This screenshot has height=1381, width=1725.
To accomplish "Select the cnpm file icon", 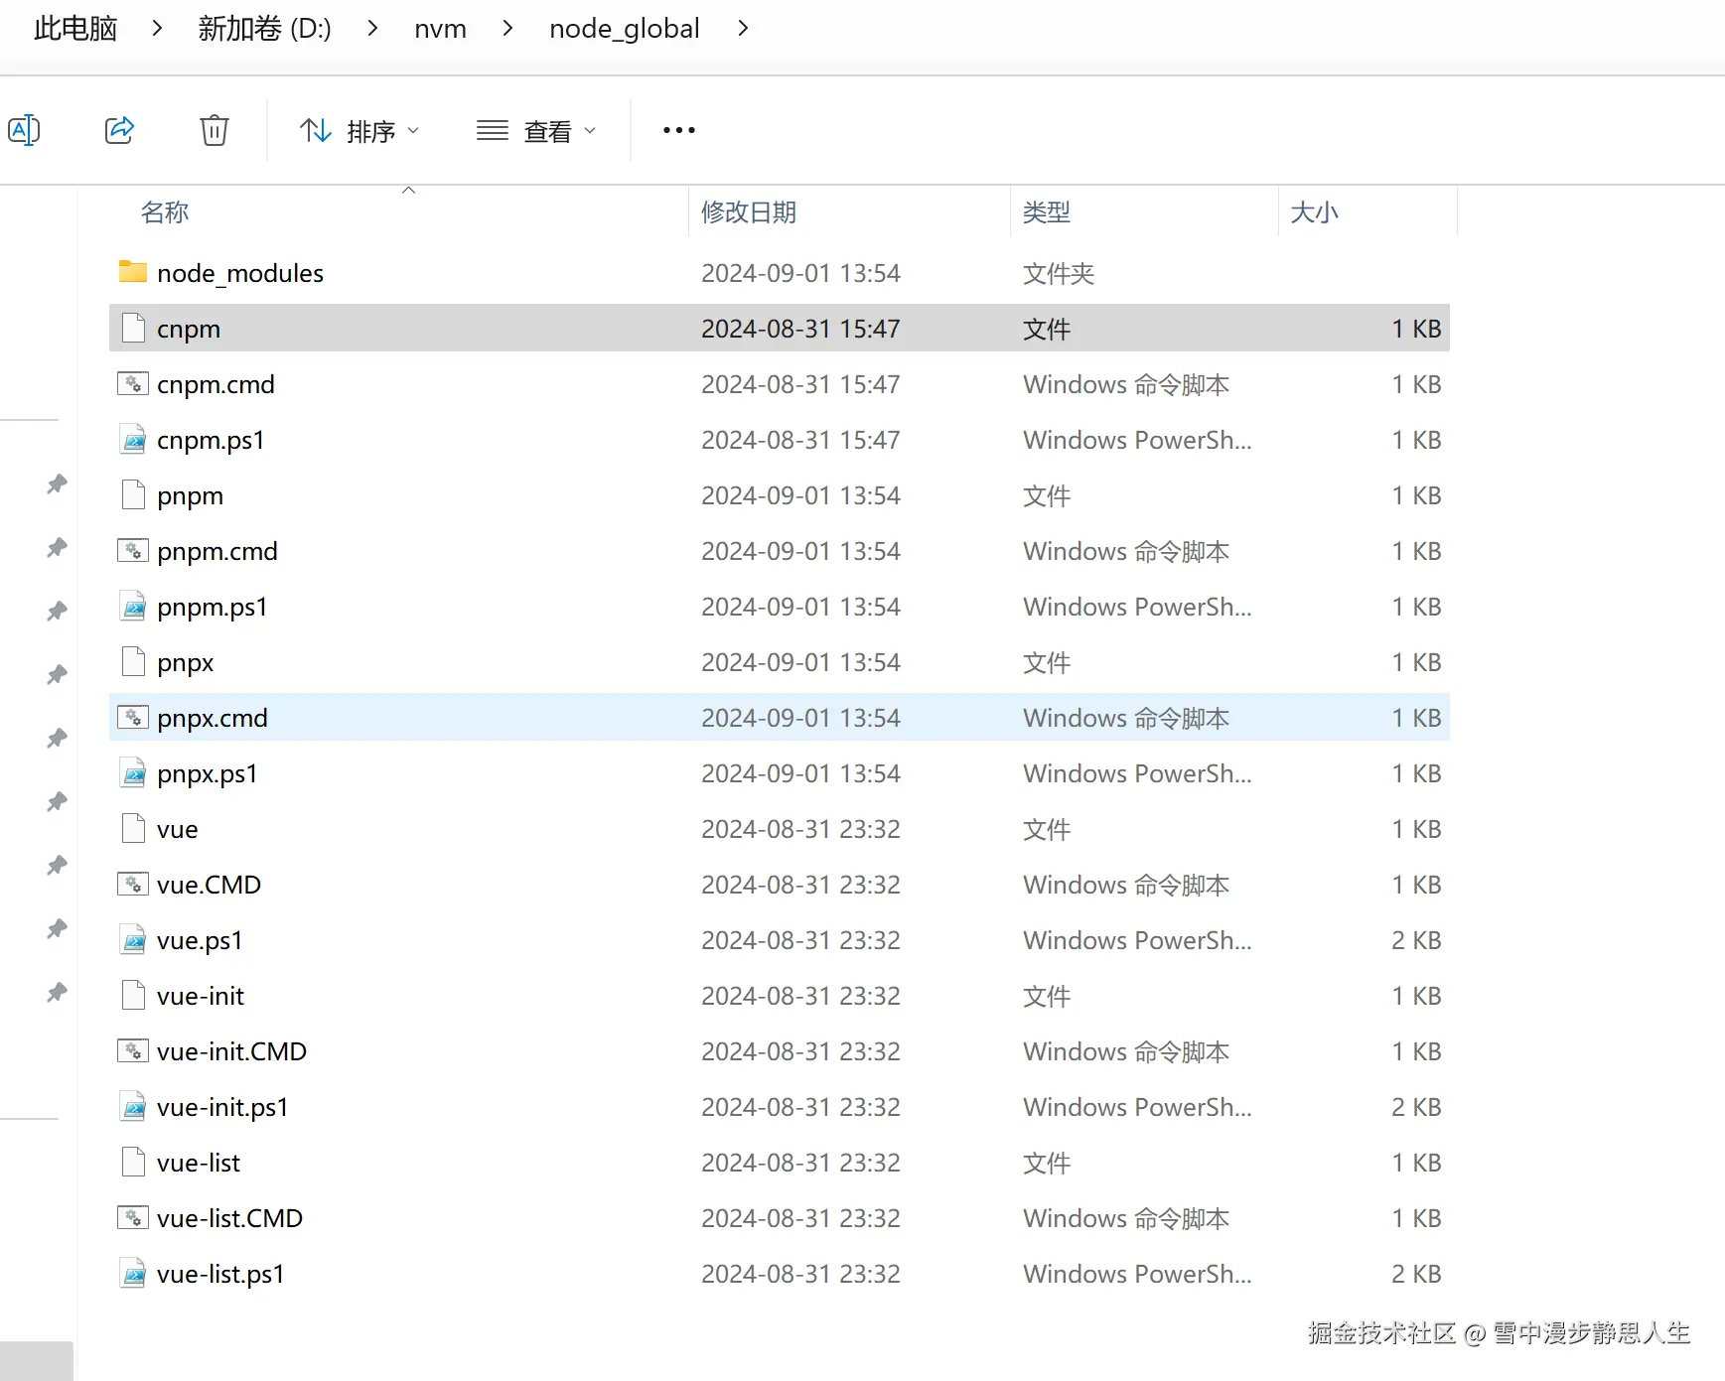I will [x=133, y=328].
